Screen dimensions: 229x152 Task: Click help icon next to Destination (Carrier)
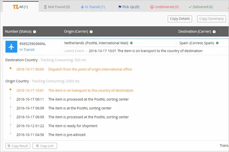pos(214,32)
